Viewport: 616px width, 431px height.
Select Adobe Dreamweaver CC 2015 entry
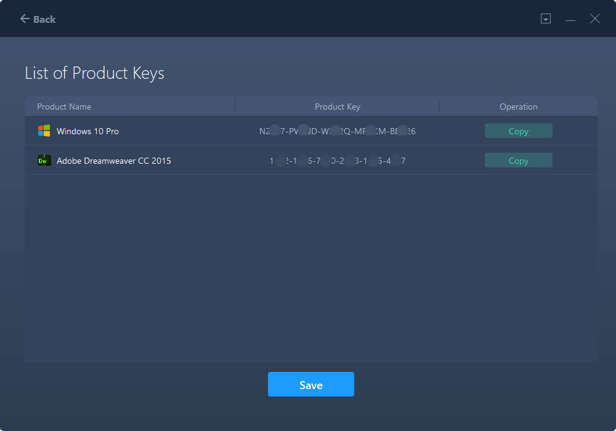[x=114, y=161]
